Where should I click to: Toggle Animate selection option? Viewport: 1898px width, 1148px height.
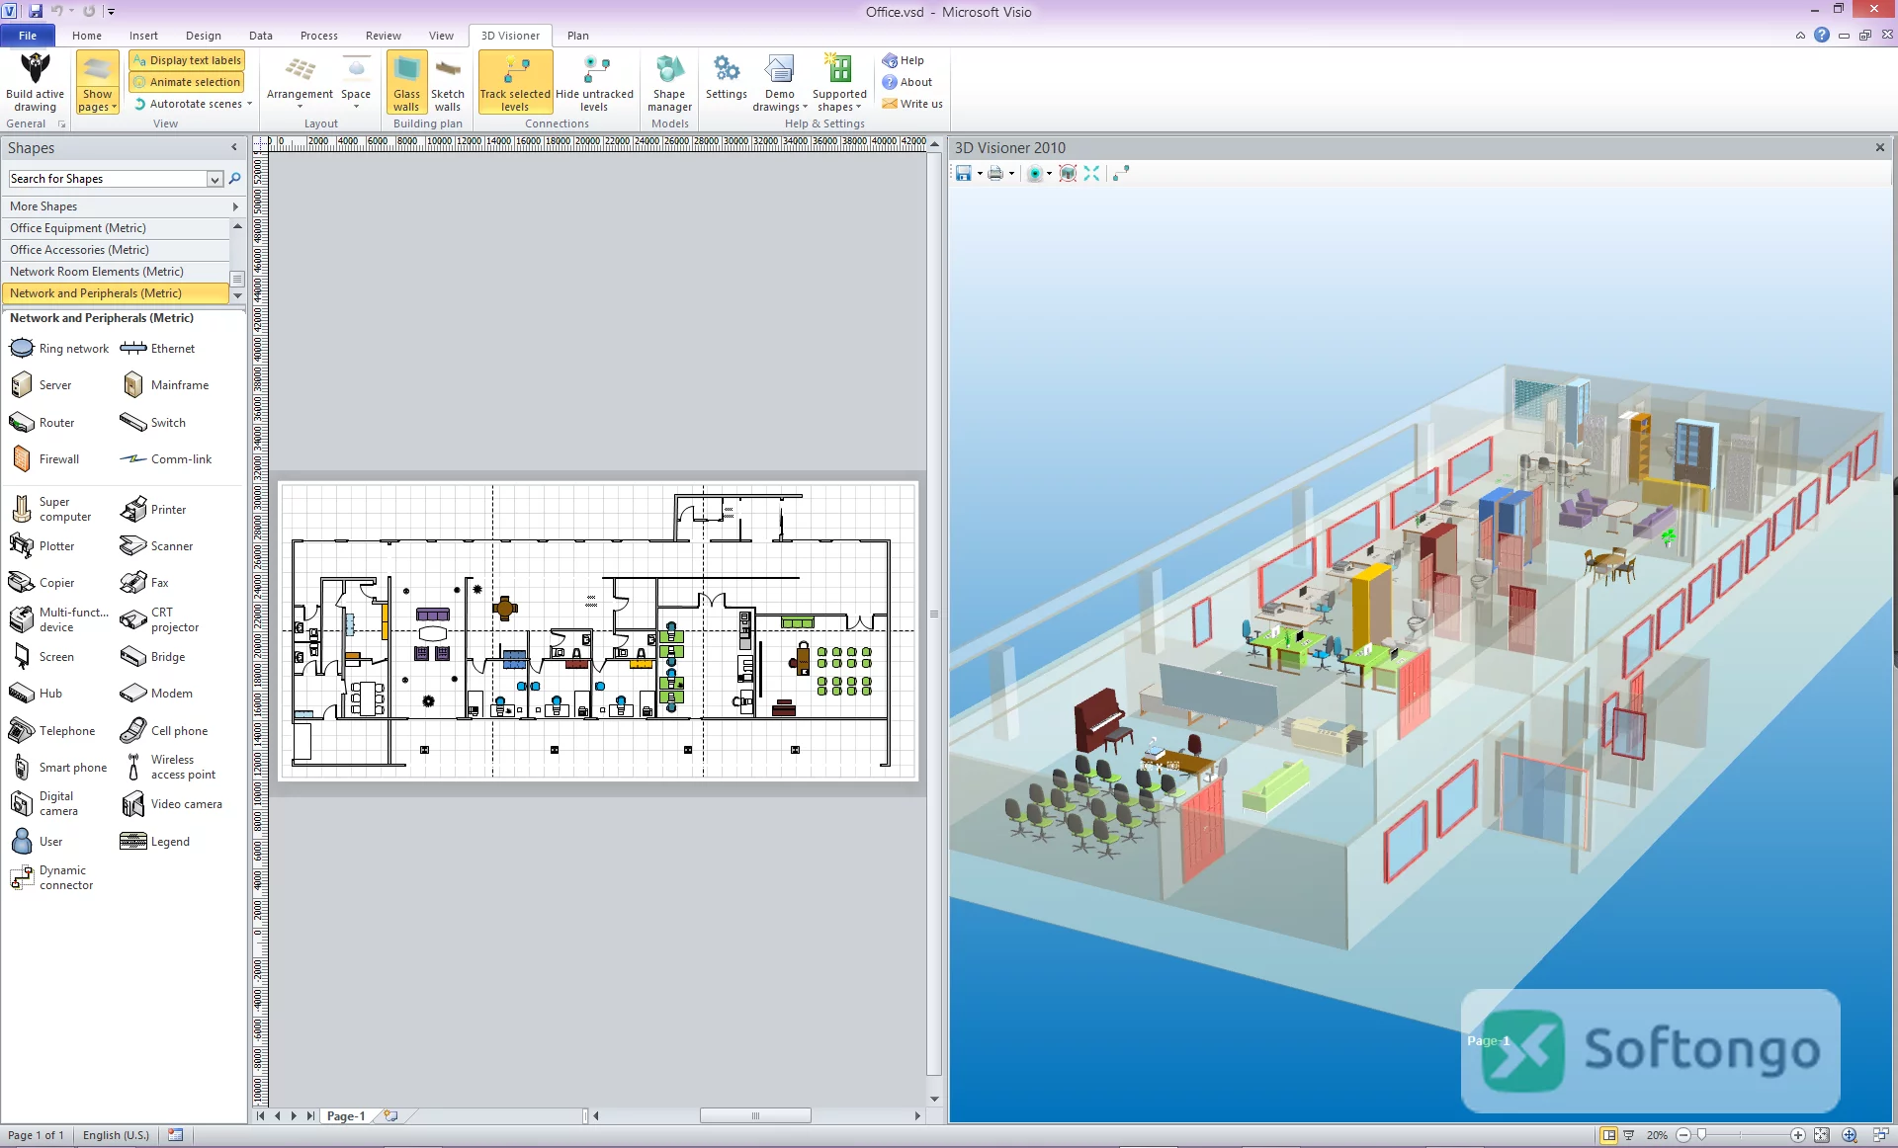[x=187, y=82]
